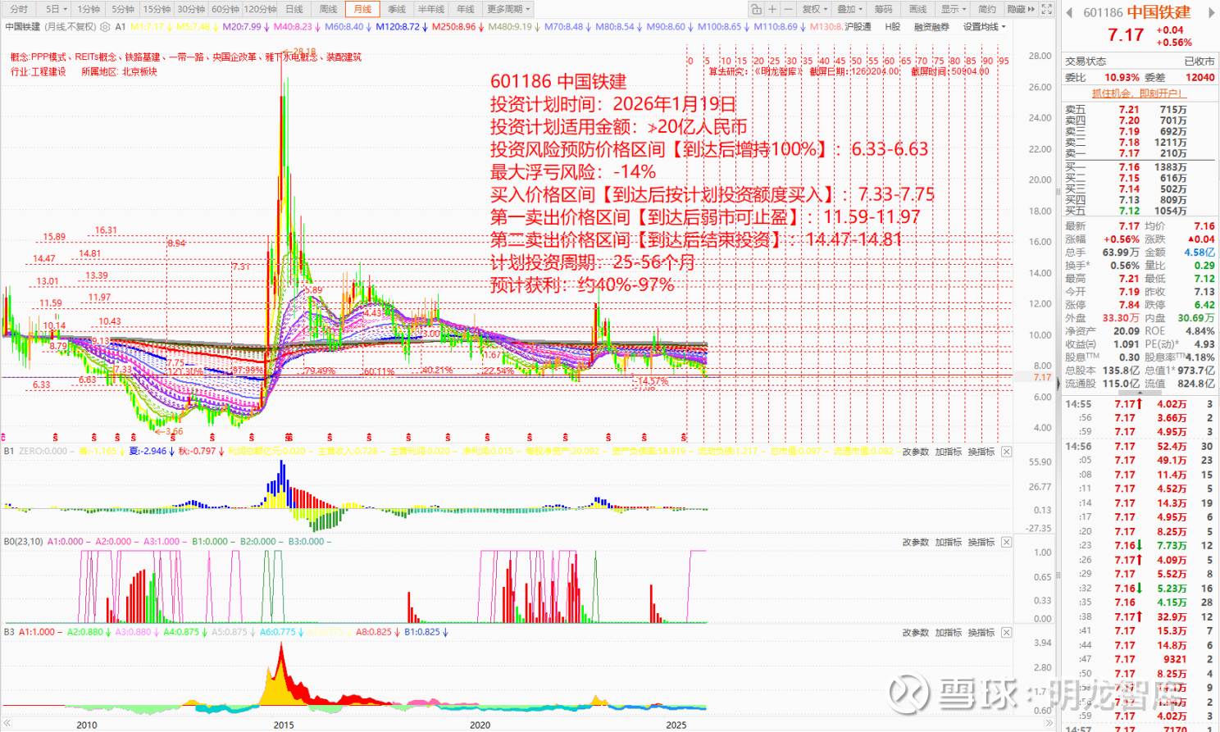
Task: Click 沪股通 label above chart
Action: 858,27
